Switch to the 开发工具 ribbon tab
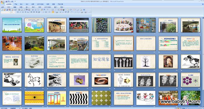204x109 pixels. [60, 4]
